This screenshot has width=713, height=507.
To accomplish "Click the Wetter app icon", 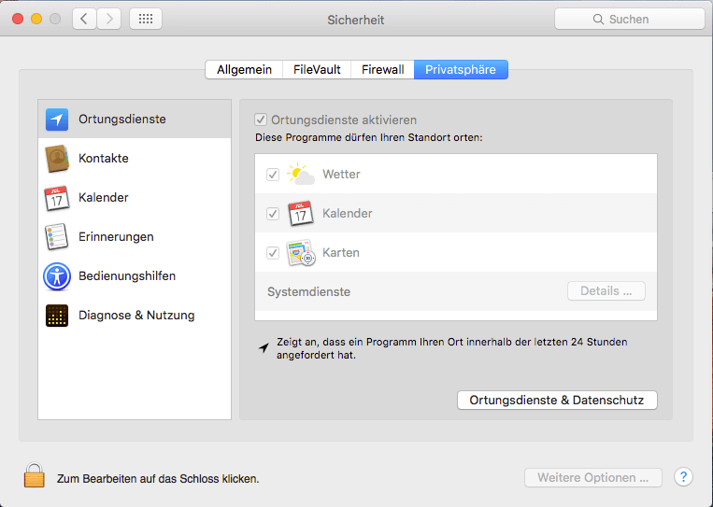I will (x=301, y=174).
